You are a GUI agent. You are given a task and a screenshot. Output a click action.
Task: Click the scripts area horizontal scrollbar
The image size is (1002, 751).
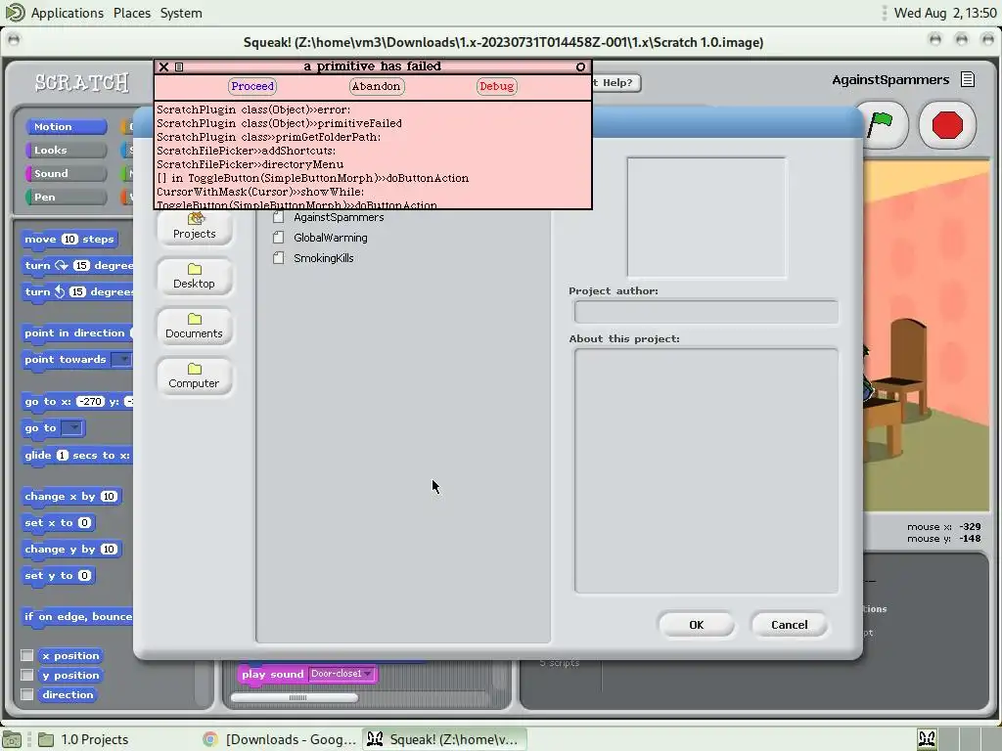click(295, 697)
